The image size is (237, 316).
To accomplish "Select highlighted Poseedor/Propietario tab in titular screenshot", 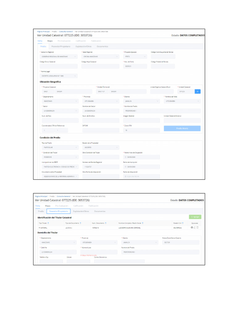I will point(58,211).
